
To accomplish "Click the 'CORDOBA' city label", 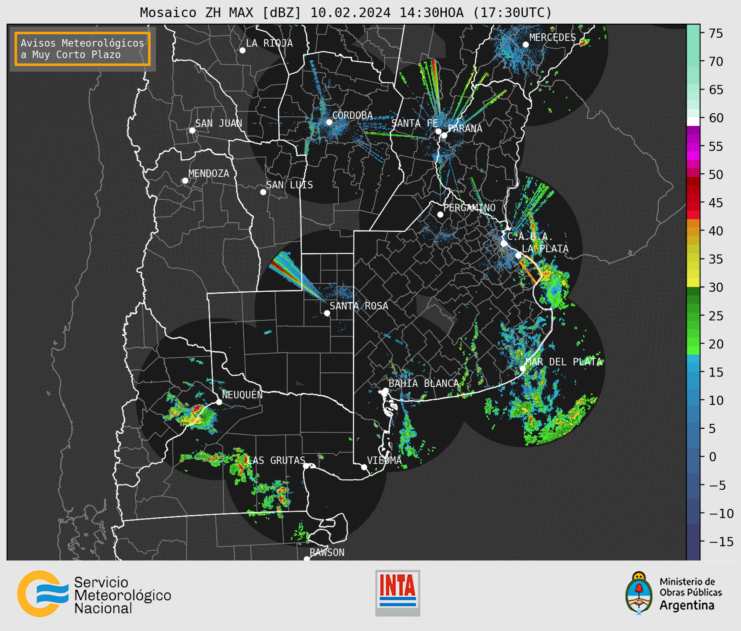I will [352, 115].
